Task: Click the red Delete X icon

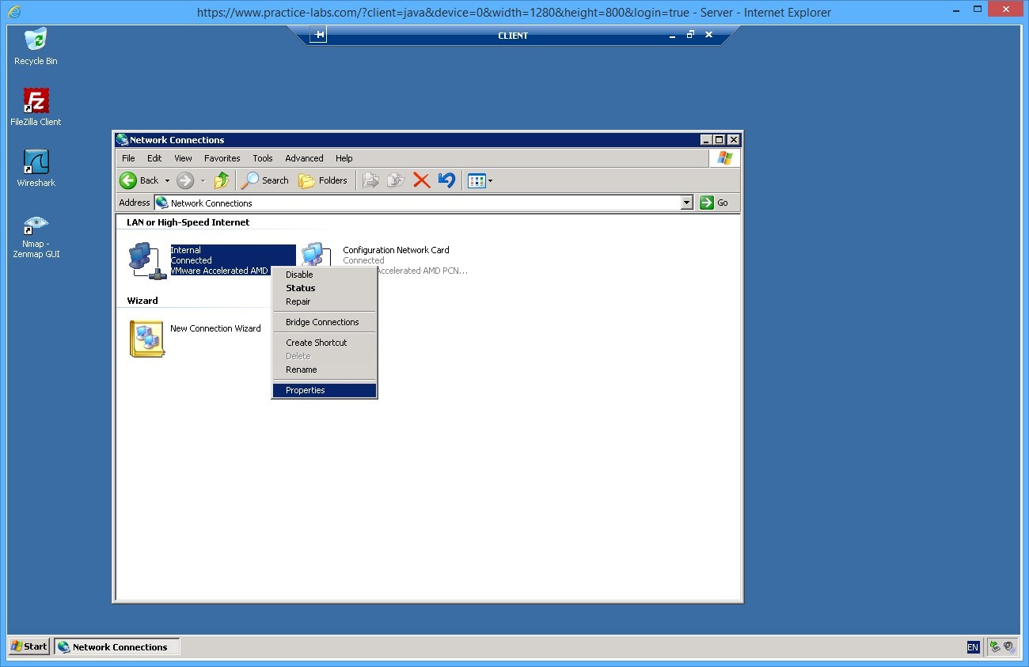Action: click(422, 180)
